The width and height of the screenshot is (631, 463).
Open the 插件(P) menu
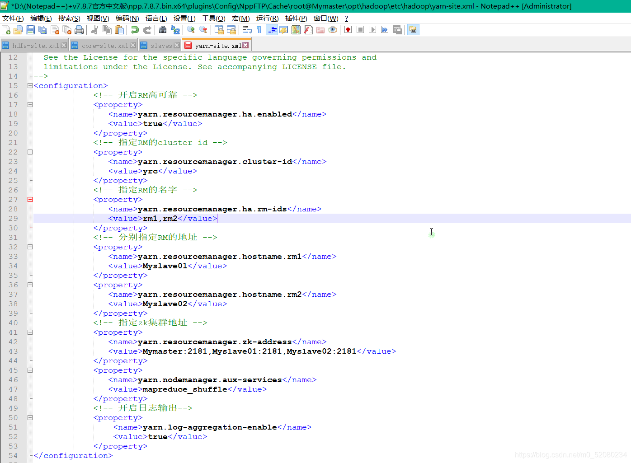pos(296,18)
